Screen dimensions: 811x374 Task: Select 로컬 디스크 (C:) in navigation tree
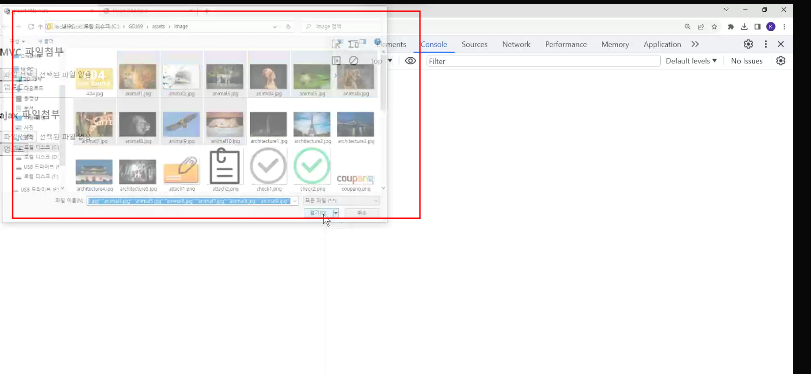pos(37,147)
